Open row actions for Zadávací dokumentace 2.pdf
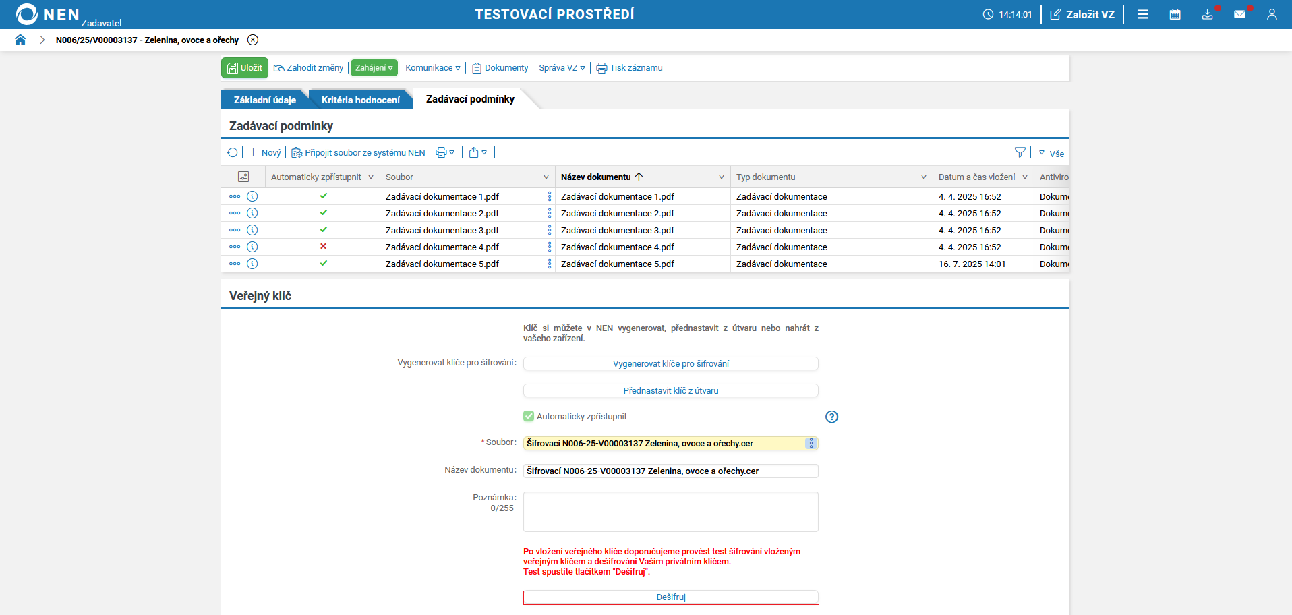The width and height of the screenshot is (1292, 615). tap(235, 213)
